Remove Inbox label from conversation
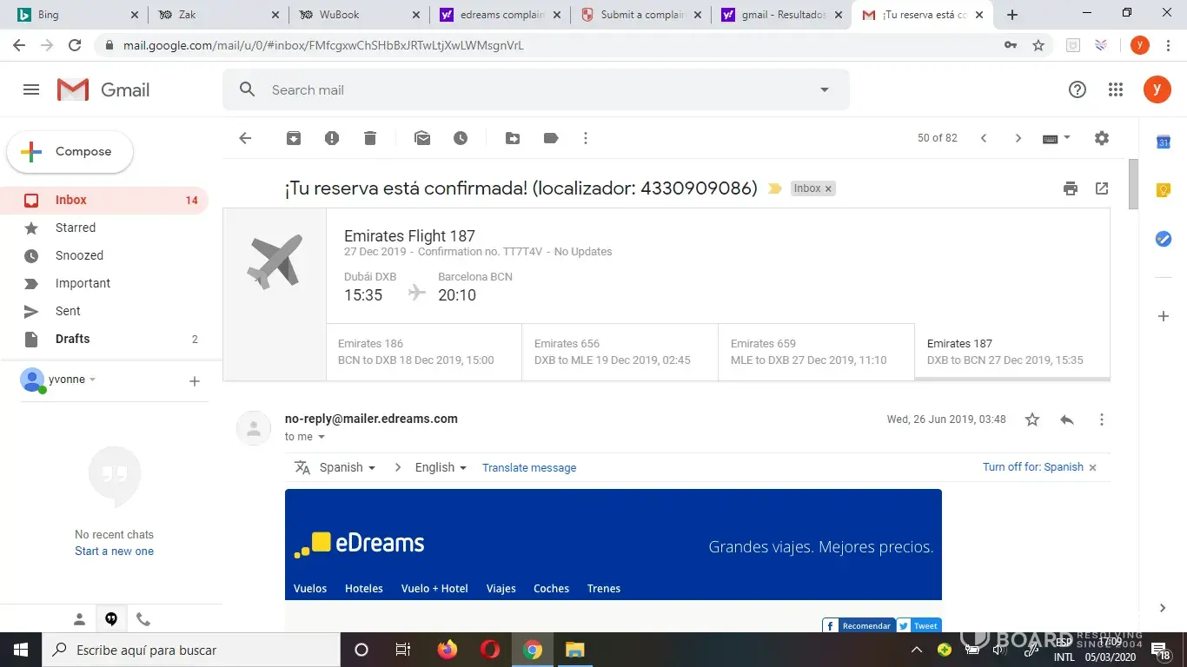The height and width of the screenshot is (667, 1187). [x=828, y=188]
